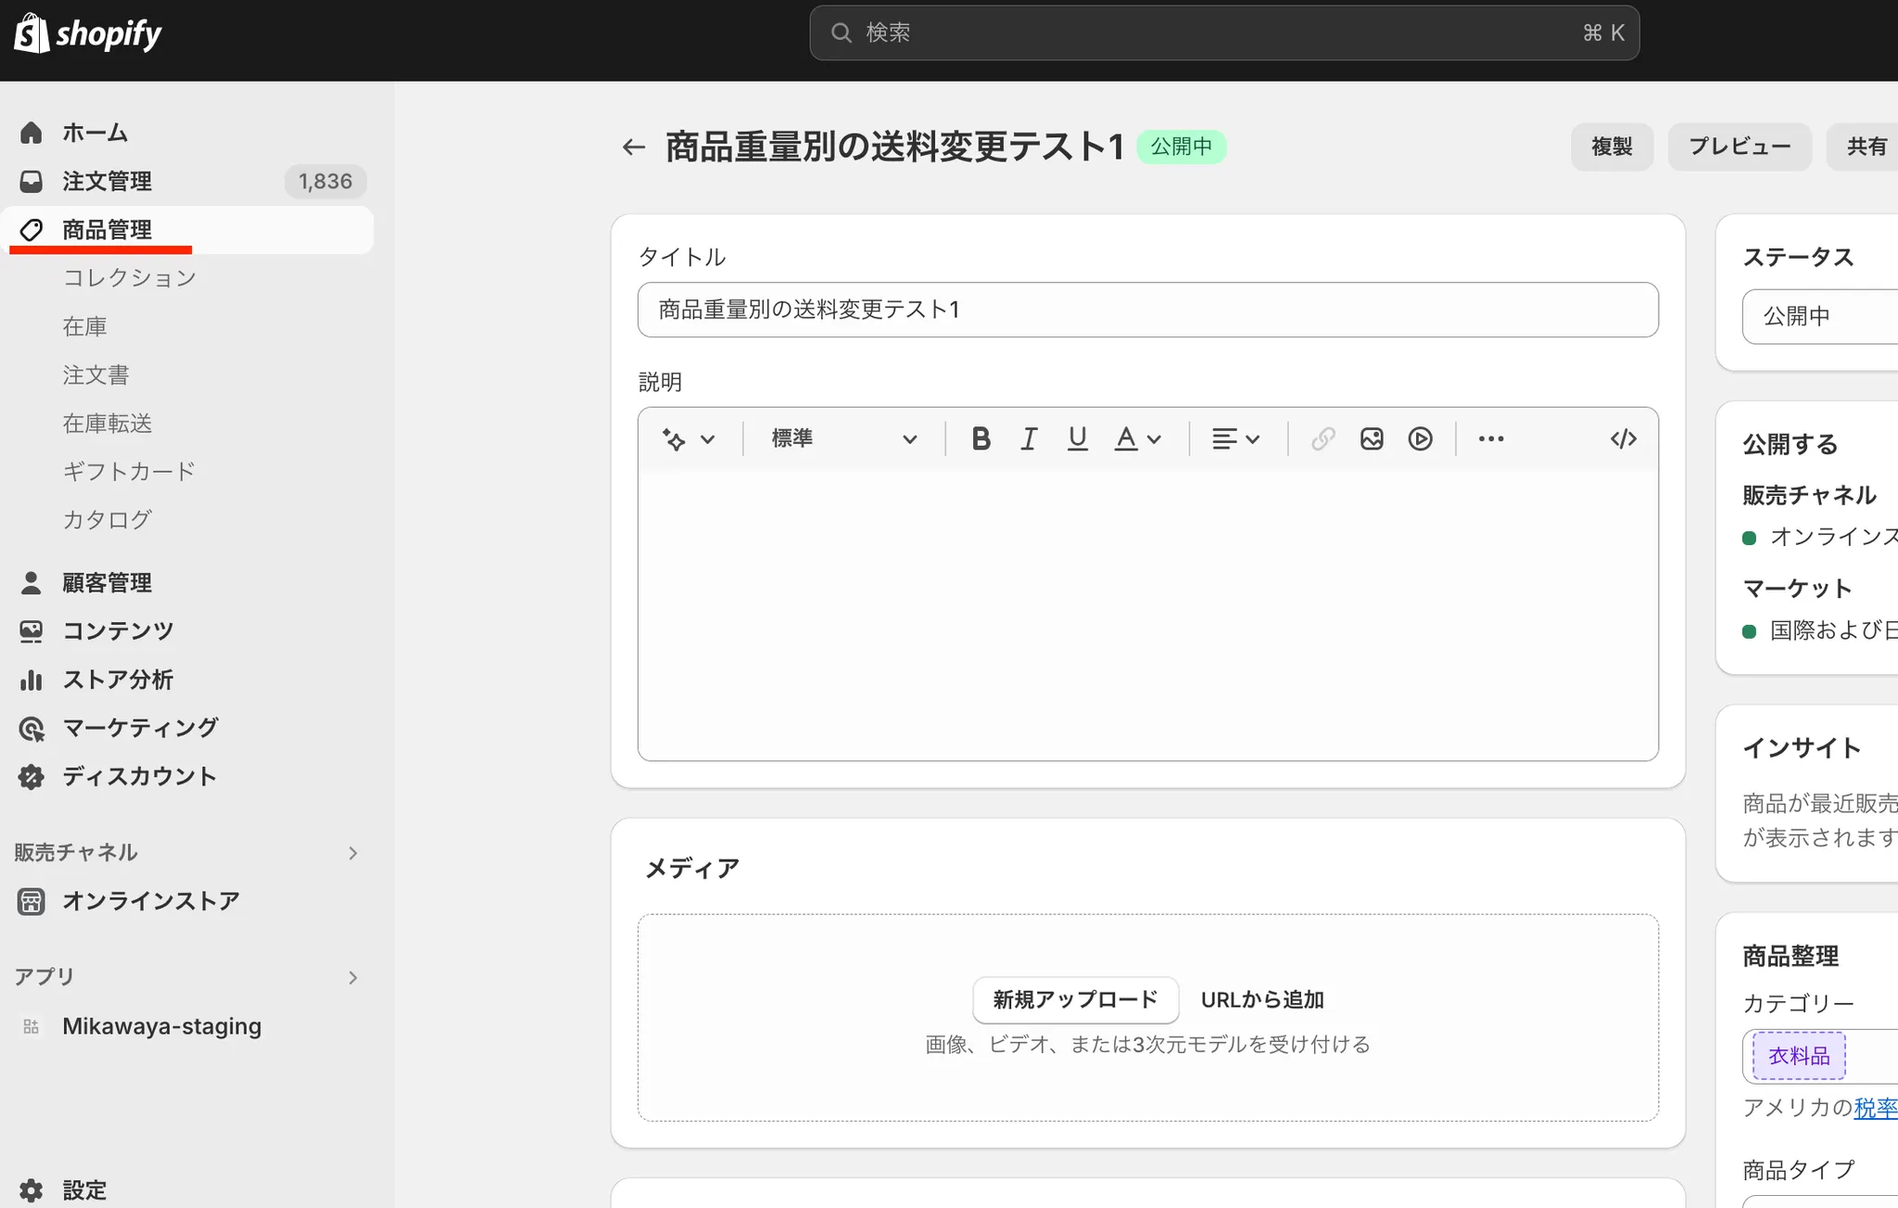The width and height of the screenshot is (1898, 1208).
Task: Apply underline formatting
Action: [x=1077, y=439]
